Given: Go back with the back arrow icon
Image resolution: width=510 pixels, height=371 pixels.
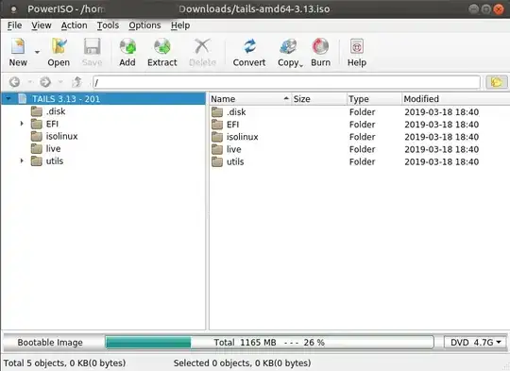Looking at the screenshot, I should 14,82.
